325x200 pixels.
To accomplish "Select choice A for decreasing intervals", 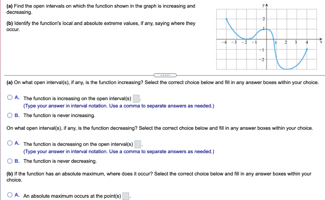I will point(10,144).
